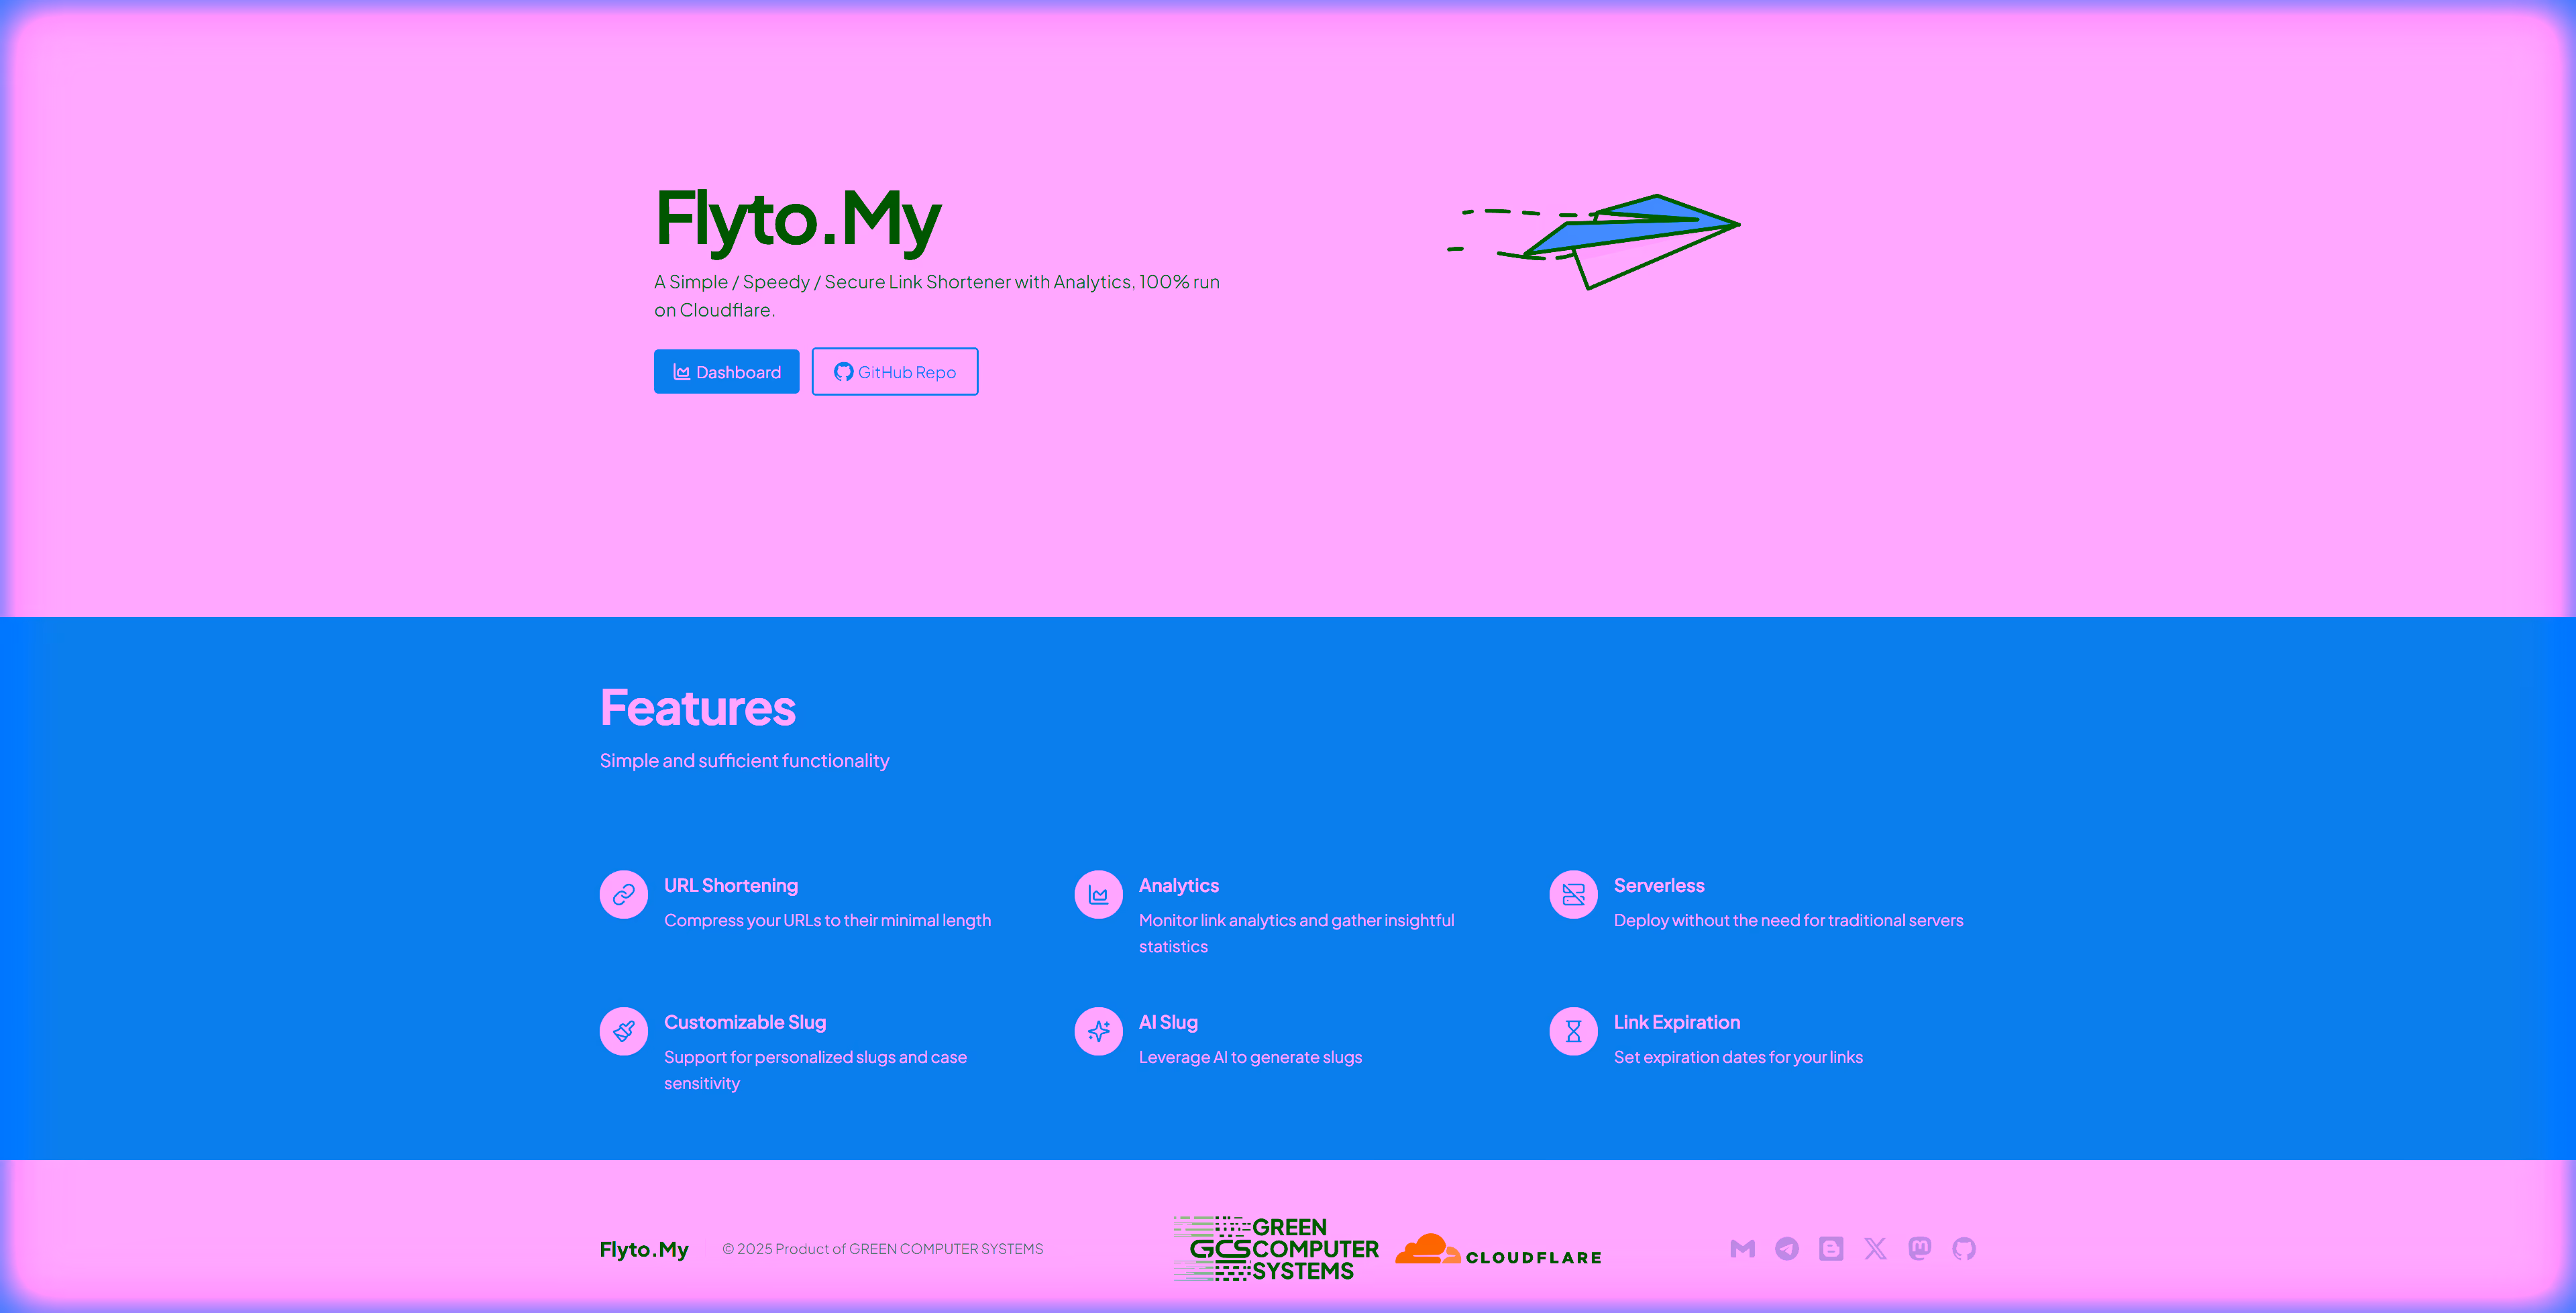Click the 'AI Slug' feature title

click(1168, 1022)
